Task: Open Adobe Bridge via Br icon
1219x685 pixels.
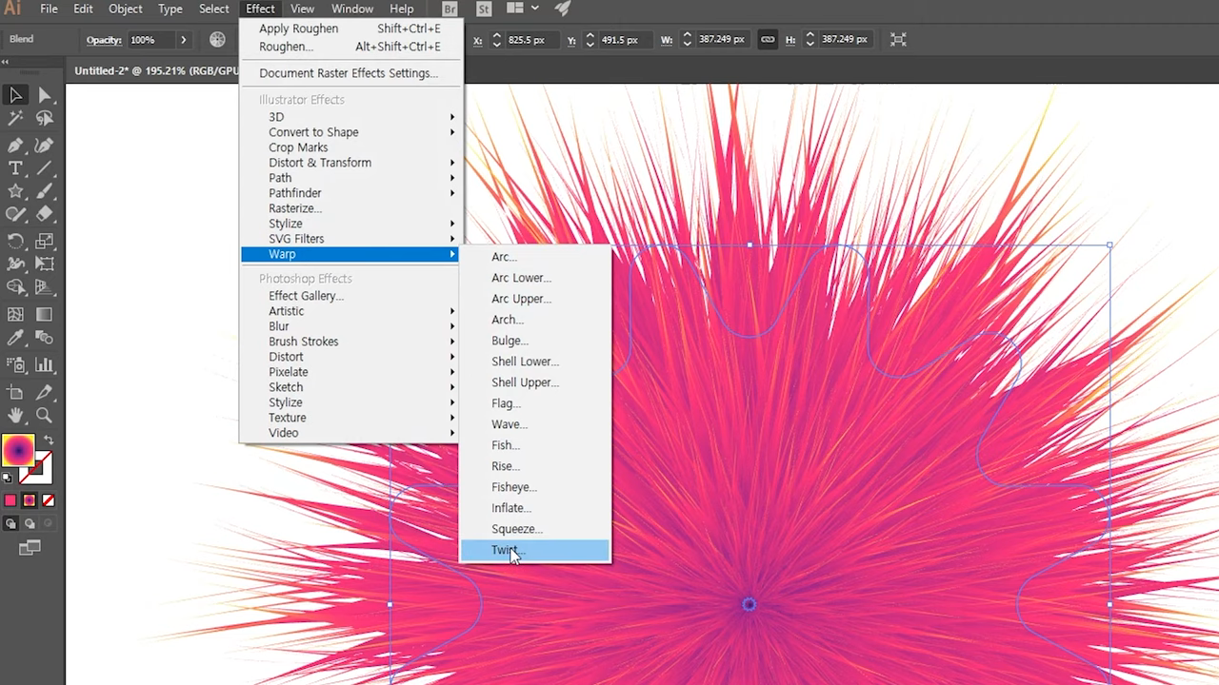Action: coord(450,9)
